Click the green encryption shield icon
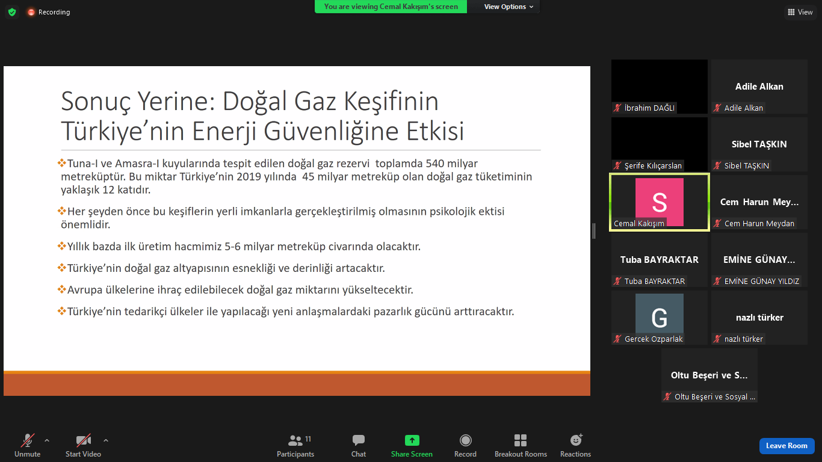Image resolution: width=822 pixels, height=462 pixels. point(12,12)
